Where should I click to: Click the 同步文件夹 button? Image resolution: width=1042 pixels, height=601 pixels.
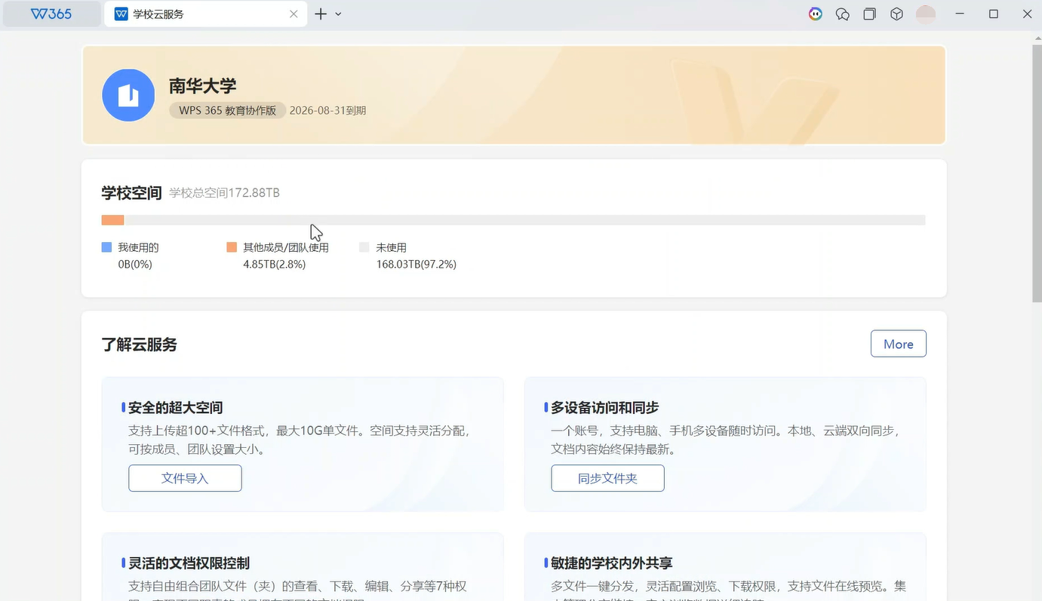coord(607,478)
